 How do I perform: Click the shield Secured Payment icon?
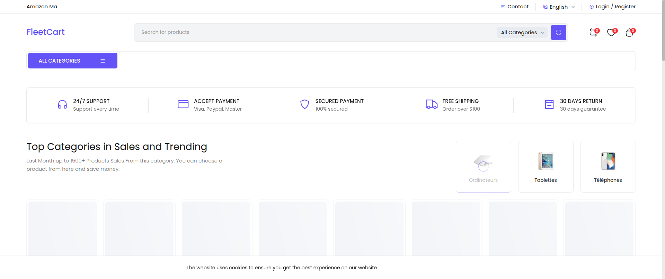(x=304, y=104)
